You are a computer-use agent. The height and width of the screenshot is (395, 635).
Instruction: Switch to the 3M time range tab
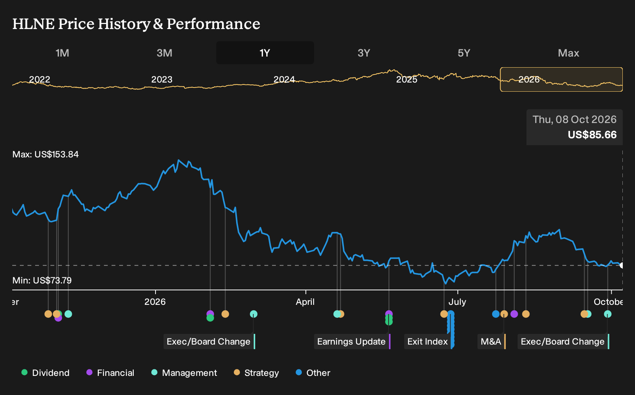coord(164,53)
